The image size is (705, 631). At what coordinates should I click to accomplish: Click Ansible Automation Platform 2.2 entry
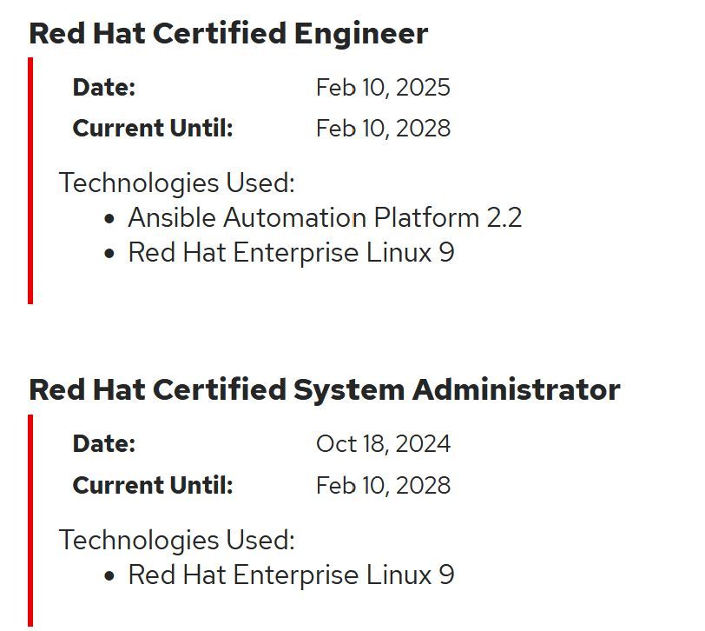[325, 218]
